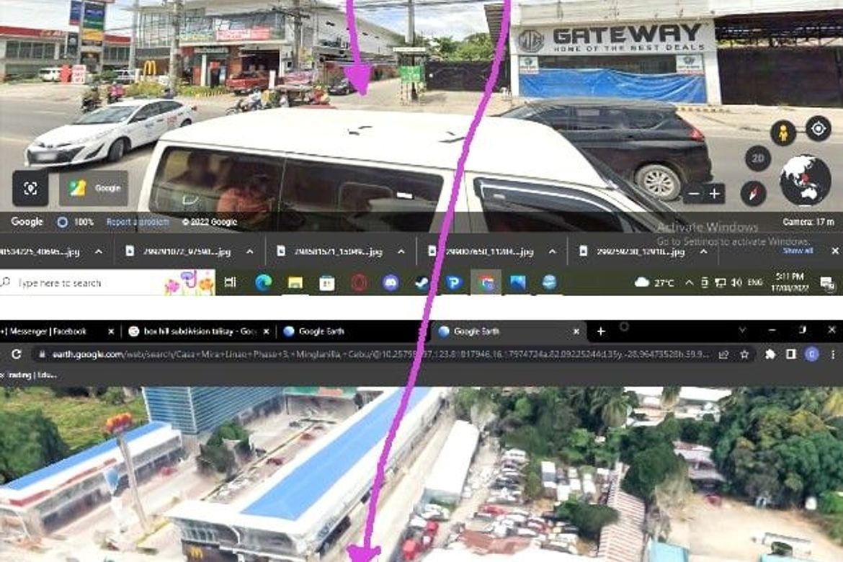Viewport: 843px width, 562px height.
Task: Toggle the 2D view button
Action: coord(758,159)
